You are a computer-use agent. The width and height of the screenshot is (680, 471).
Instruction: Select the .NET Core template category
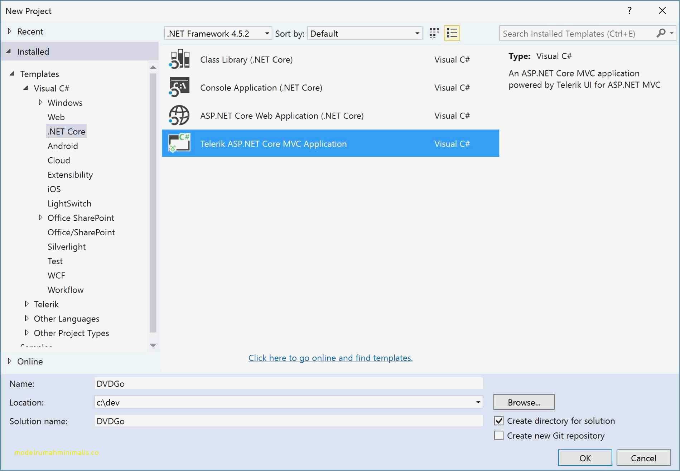[67, 131]
